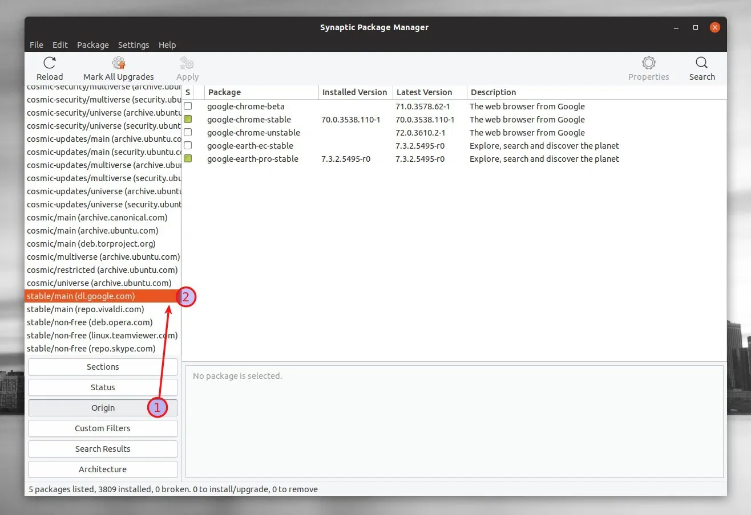Select origin stable/non-free (linux.teamviewer.com)
Viewport: 751px width, 515px height.
pyautogui.click(x=103, y=336)
